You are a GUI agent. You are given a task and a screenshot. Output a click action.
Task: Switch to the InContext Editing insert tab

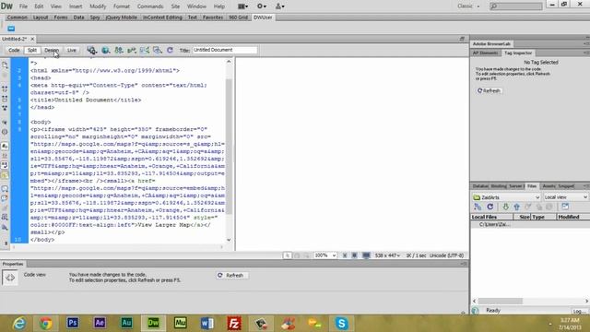click(x=162, y=18)
